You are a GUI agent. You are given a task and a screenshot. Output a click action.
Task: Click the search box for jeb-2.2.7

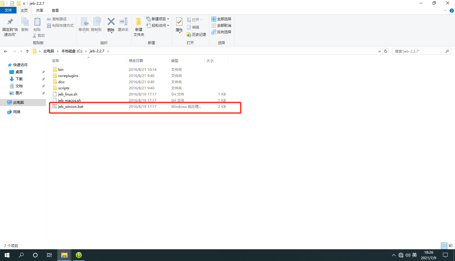[419, 51]
